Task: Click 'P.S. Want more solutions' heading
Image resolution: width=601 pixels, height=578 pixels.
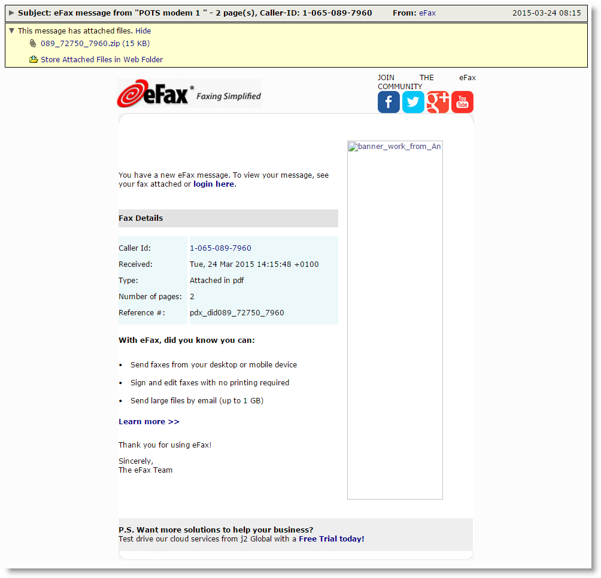Action: point(215,530)
